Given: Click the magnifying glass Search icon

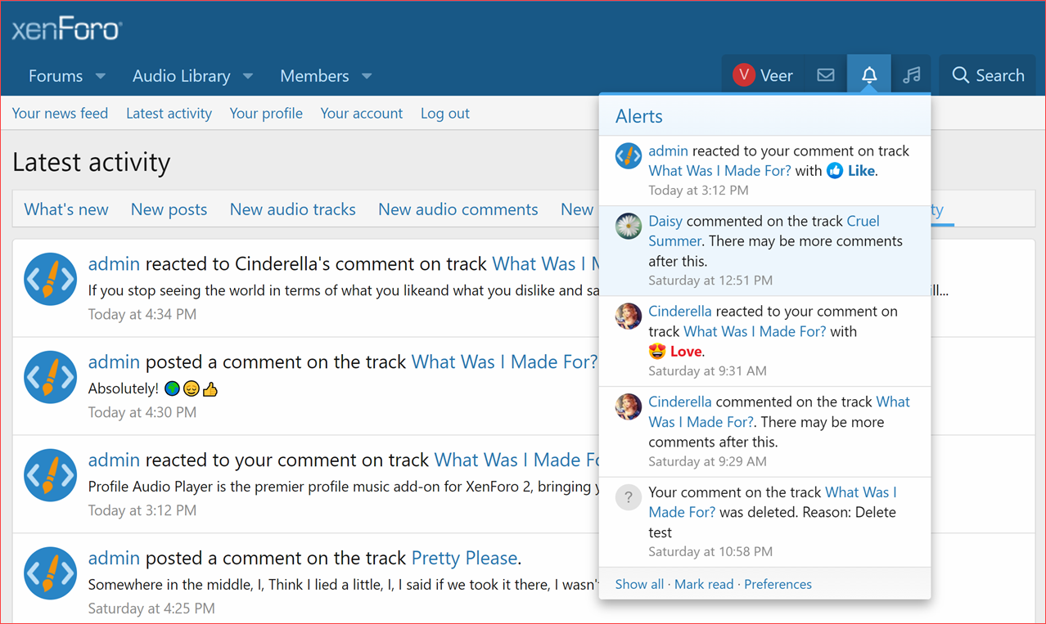Looking at the screenshot, I should tap(960, 74).
